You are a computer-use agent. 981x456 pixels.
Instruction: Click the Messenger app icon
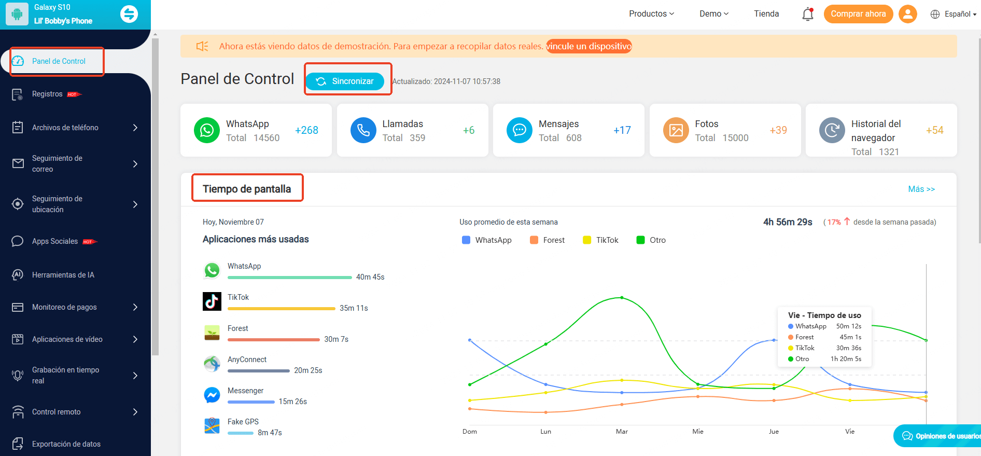click(x=212, y=395)
